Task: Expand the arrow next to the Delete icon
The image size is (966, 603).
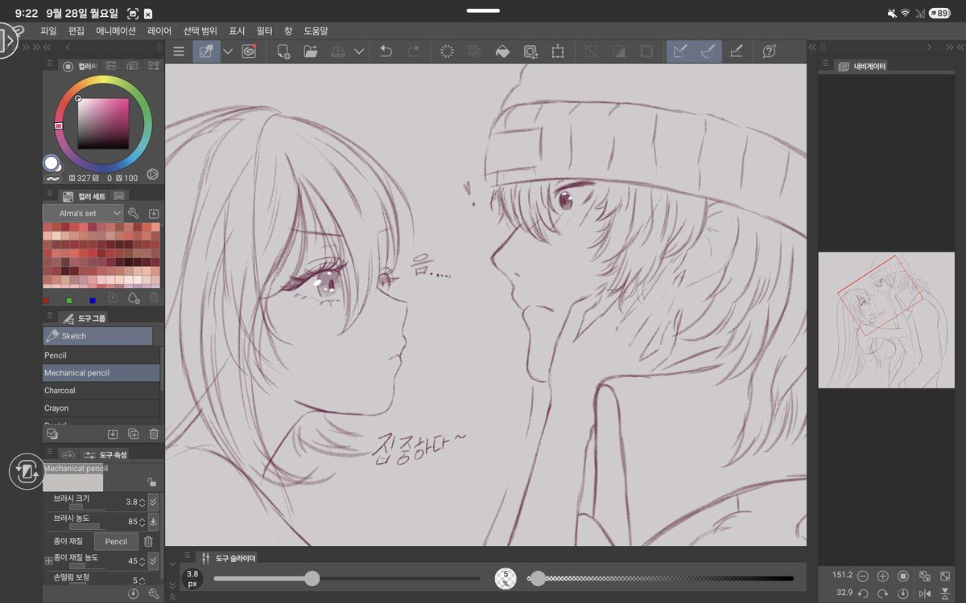Action: [359, 51]
